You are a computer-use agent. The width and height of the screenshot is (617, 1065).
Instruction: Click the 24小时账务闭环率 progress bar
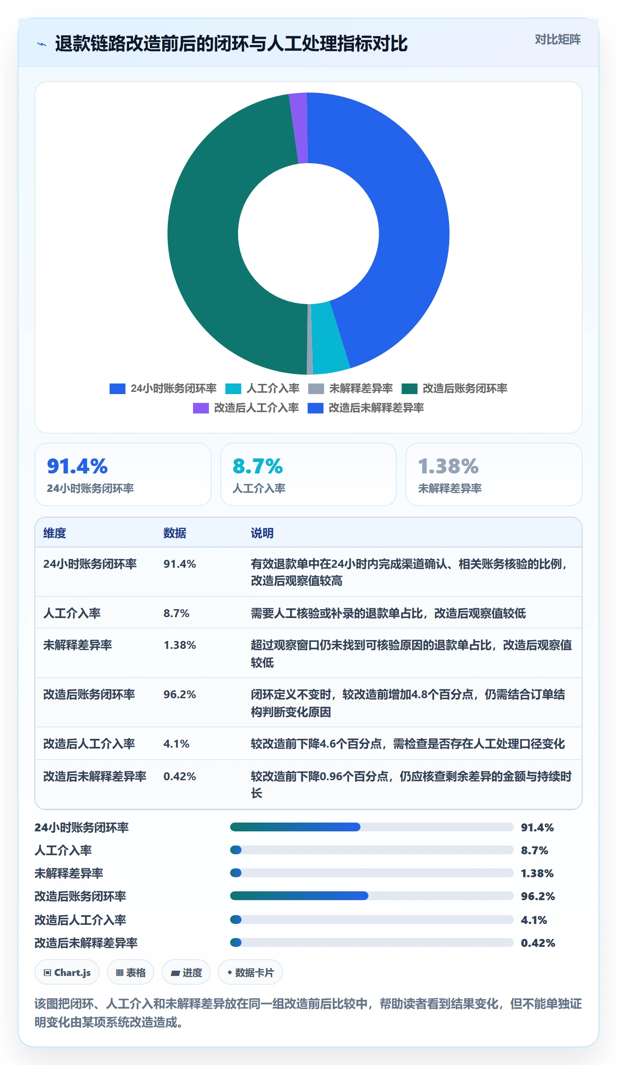coord(372,827)
